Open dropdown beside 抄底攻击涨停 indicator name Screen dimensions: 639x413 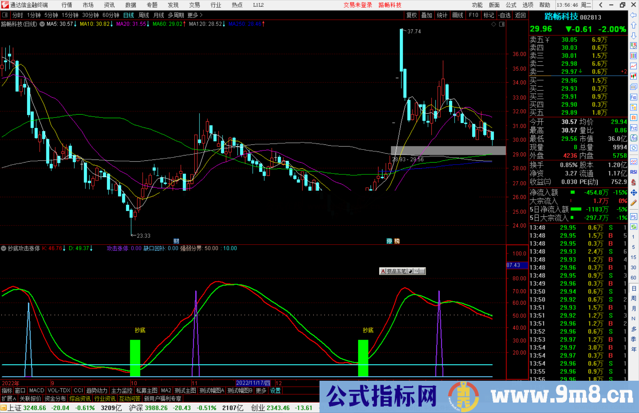(x=4, y=248)
